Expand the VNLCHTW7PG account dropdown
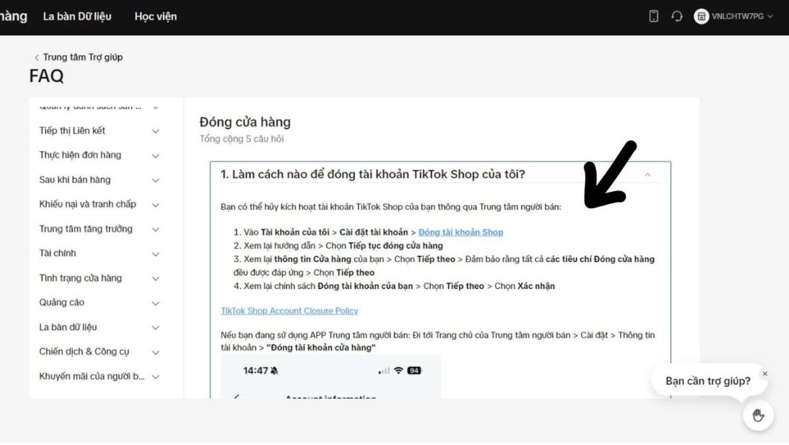 (x=770, y=16)
